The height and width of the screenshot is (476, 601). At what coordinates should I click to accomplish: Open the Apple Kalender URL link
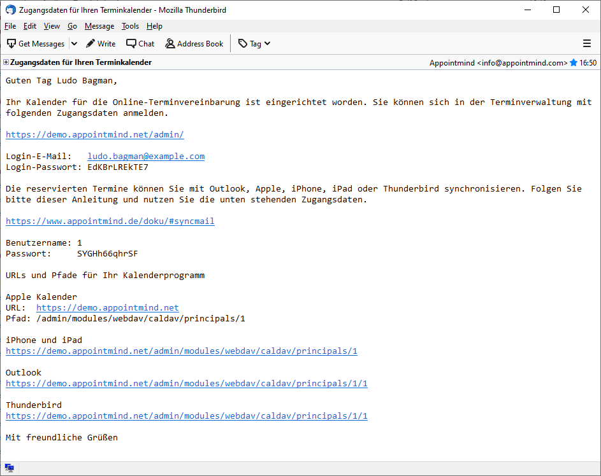108,307
